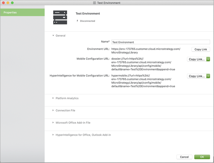This screenshot has width=214, height=163.
Task: Minimize window using the yellow button
Action: pyautogui.click(x=8, y=3)
